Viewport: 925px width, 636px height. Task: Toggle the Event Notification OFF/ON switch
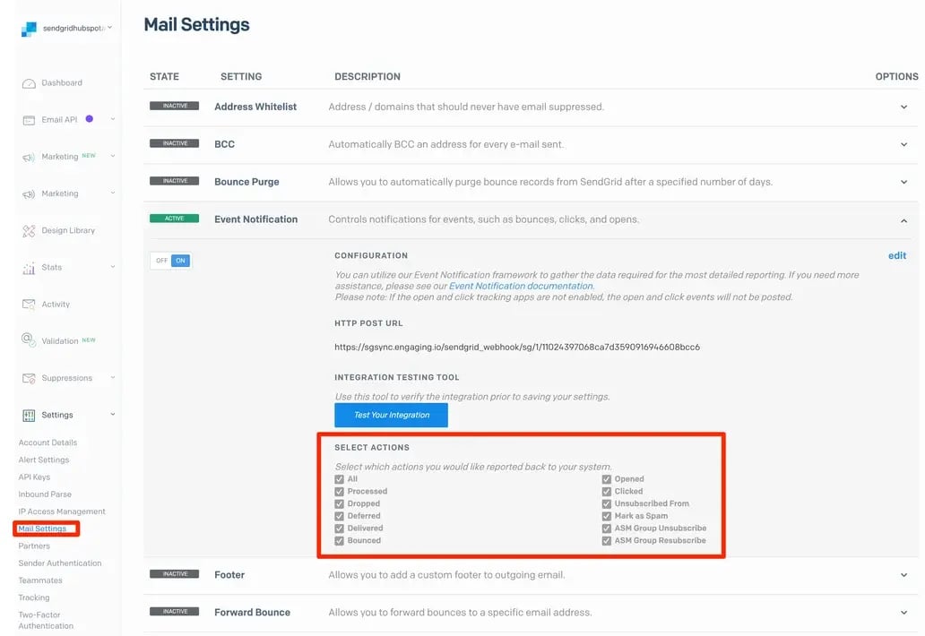tap(170, 261)
